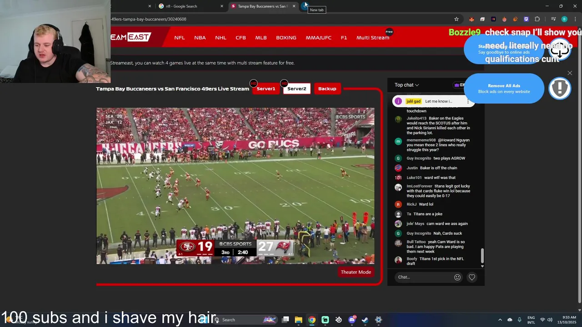Image resolution: width=582 pixels, height=327 pixels.
Task: Open the Settings gear app on taskbar
Action: (x=378, y=320)
